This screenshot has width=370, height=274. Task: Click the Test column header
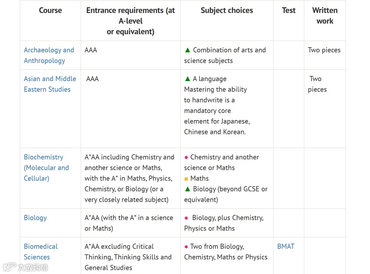[288, 11]
